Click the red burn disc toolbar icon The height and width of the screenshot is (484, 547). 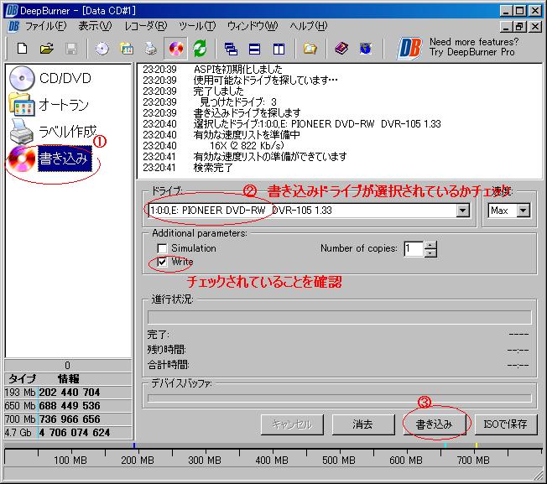[176, 49]
